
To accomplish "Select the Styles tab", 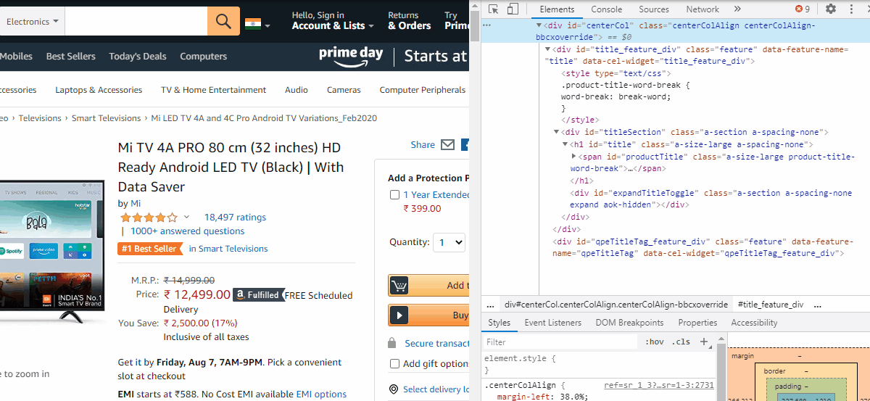I will pyautogui.click(x=499, y=323).
